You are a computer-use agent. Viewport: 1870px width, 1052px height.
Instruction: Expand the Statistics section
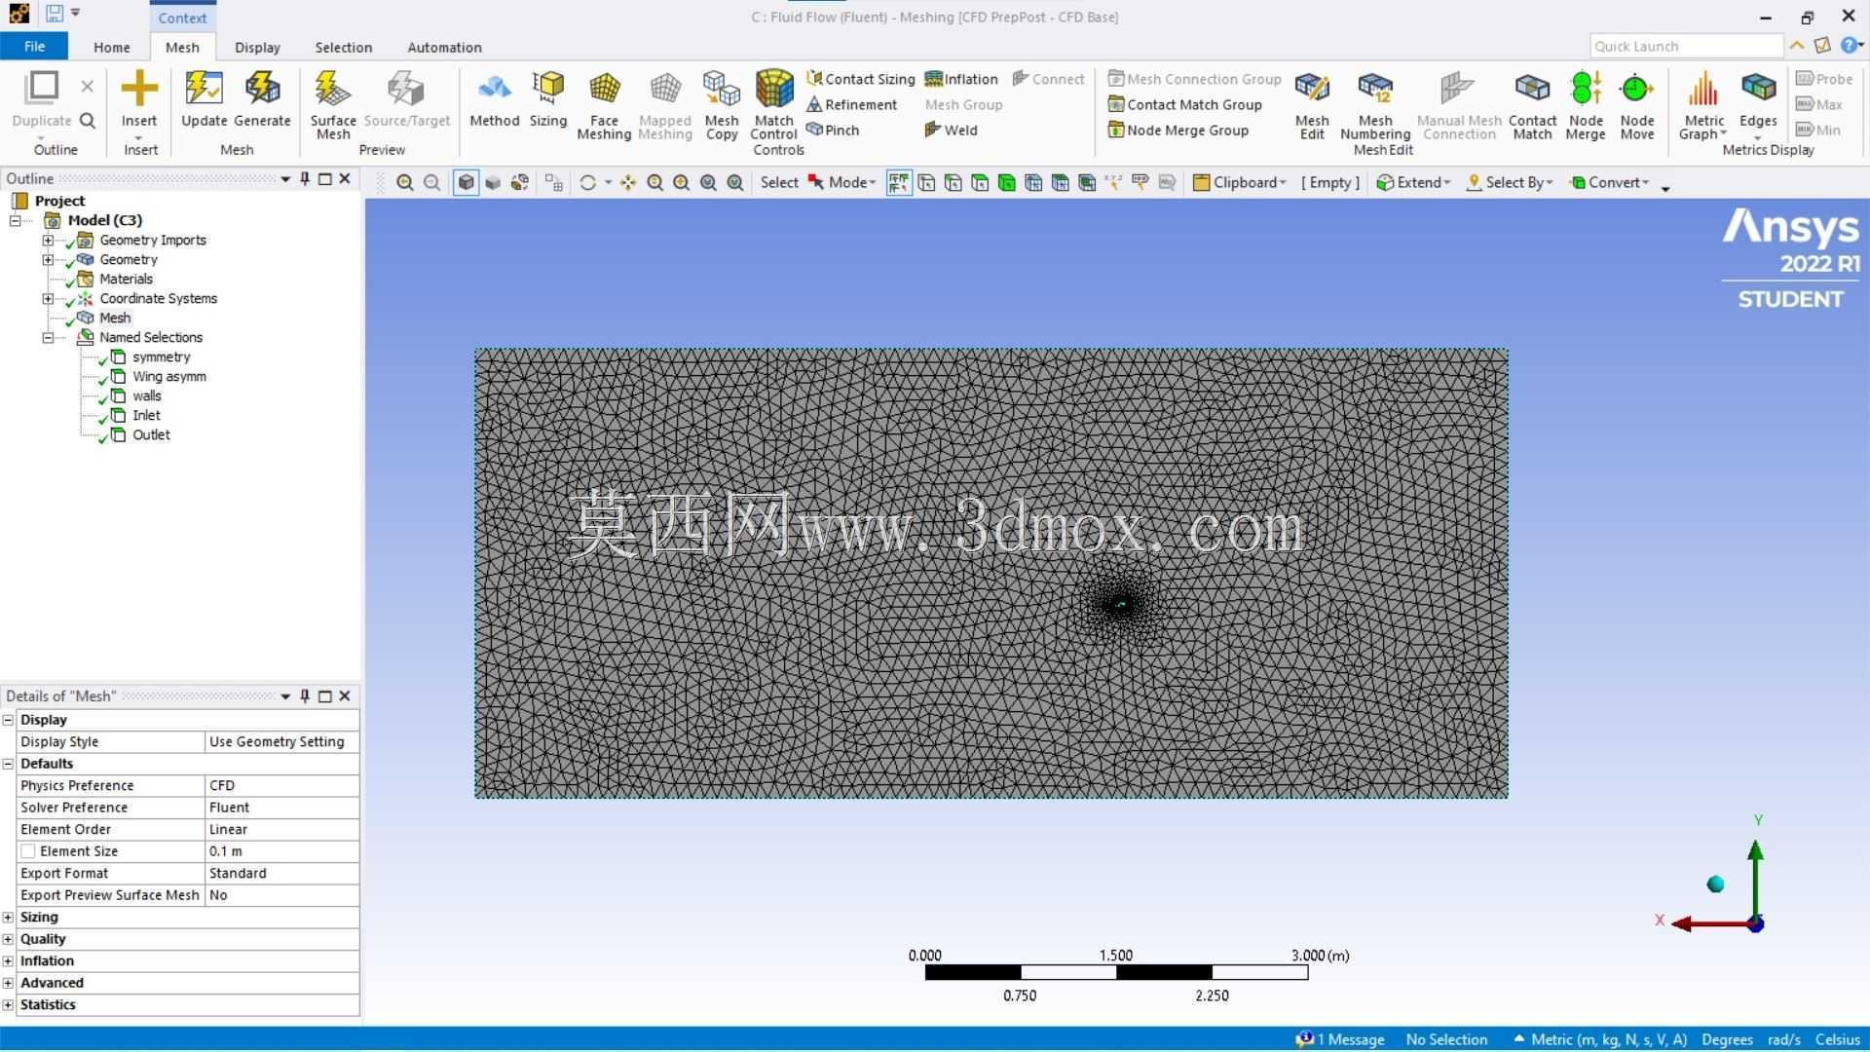(9, 1005)
